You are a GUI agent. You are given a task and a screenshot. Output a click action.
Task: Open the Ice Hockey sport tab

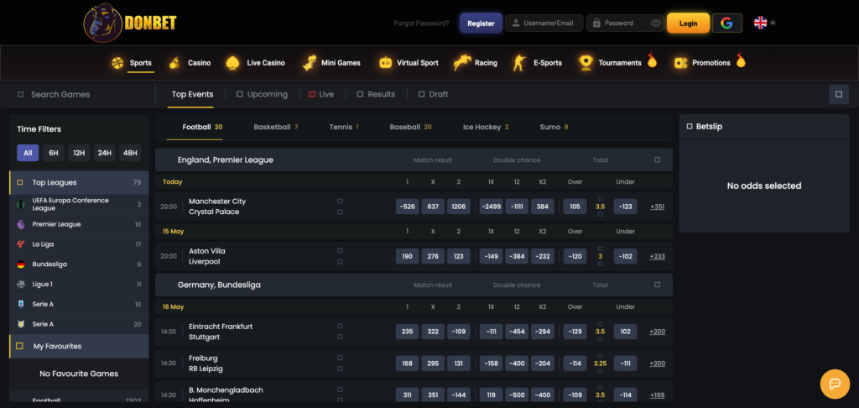[486, 128]
